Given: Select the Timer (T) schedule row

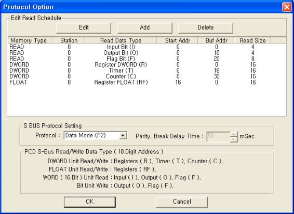Looking at the screenshot, I should [146, 70].
